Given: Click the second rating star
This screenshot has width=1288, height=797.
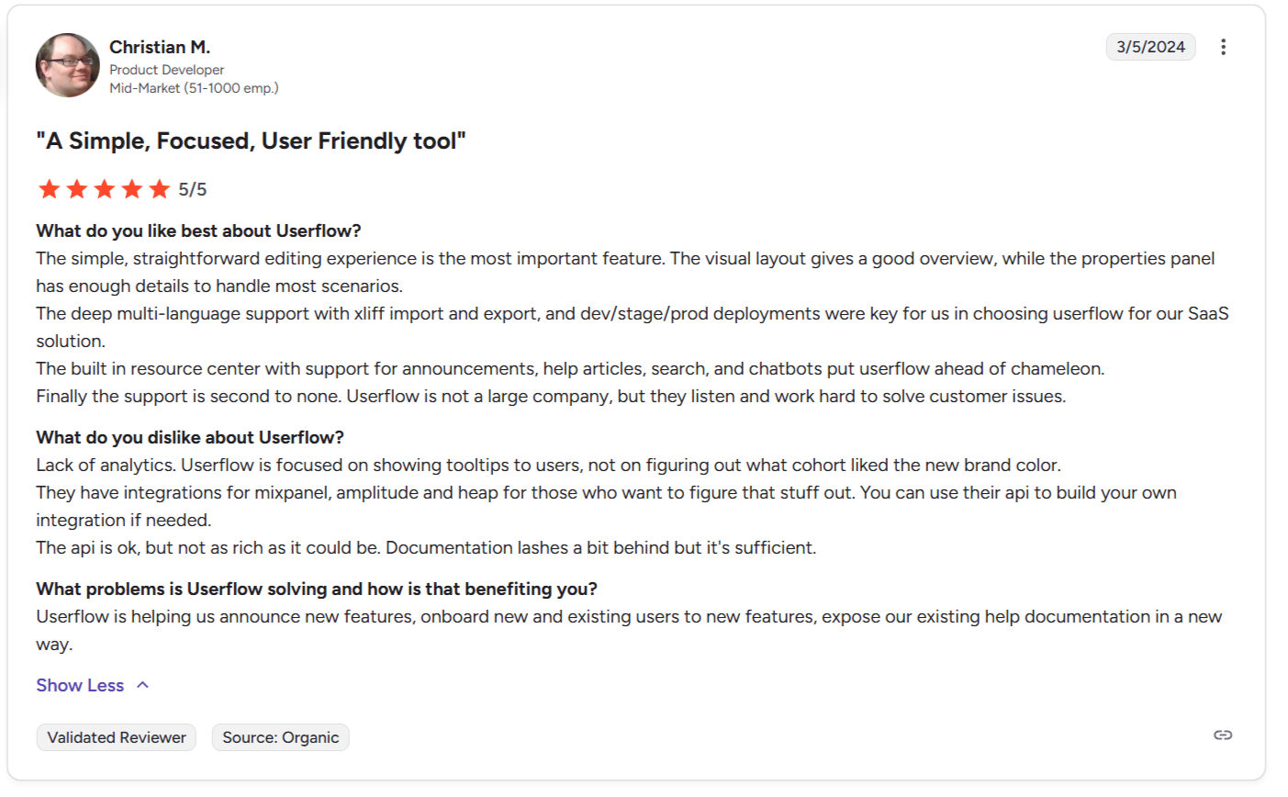Looking at the screenshot, I should pos(77,189).
